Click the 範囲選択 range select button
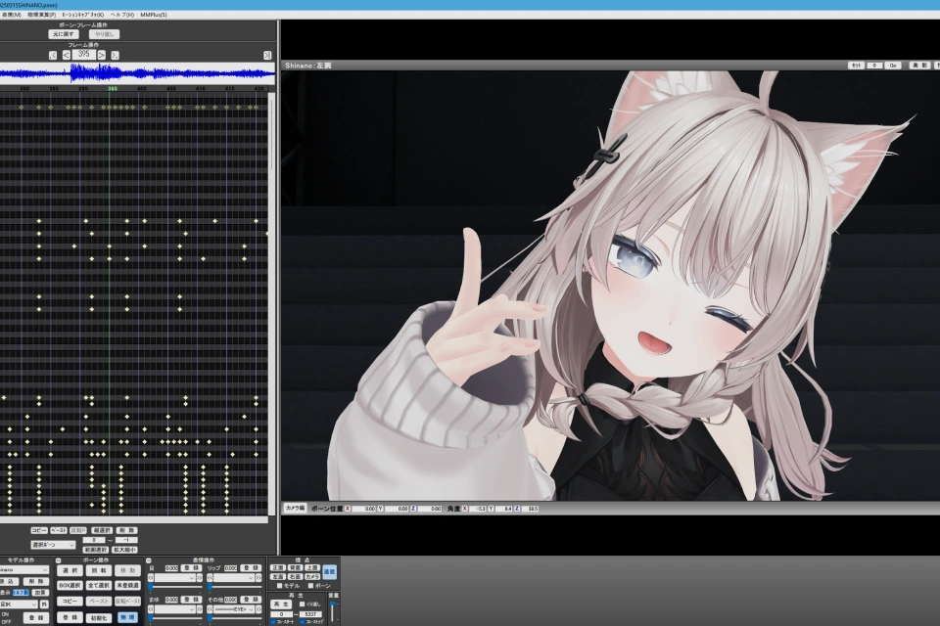The width and height of the screenshot is (940, 626). pos(95,550)
